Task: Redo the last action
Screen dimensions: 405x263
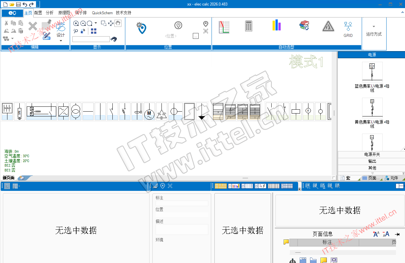Action: [31, 4]
